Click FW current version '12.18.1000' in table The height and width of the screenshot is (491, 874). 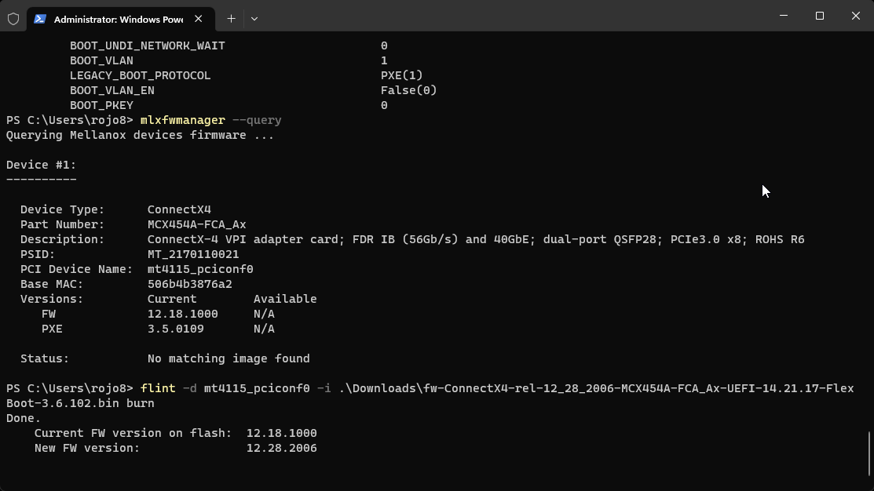[x=182, y=314]
